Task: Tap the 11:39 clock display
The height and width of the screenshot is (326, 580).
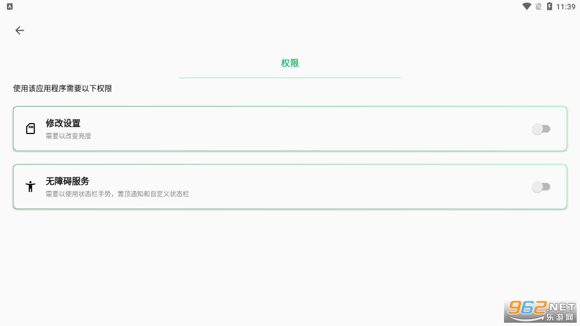Action: 566,7
